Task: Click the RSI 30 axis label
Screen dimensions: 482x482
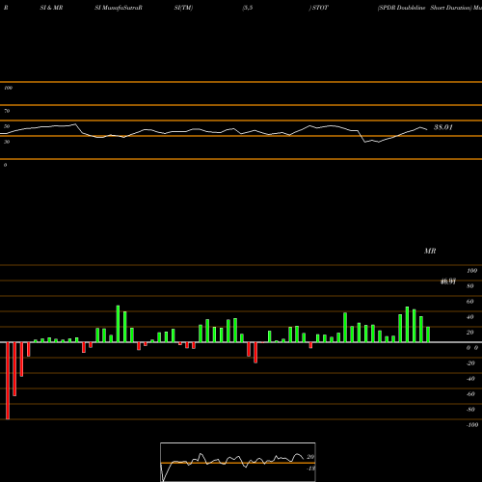Action: point(7,142)
